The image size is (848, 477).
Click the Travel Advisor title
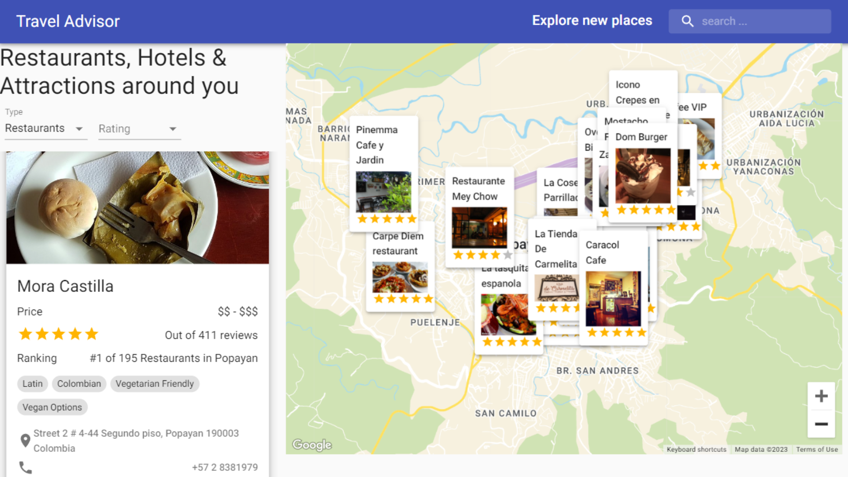tap(68, 21)
